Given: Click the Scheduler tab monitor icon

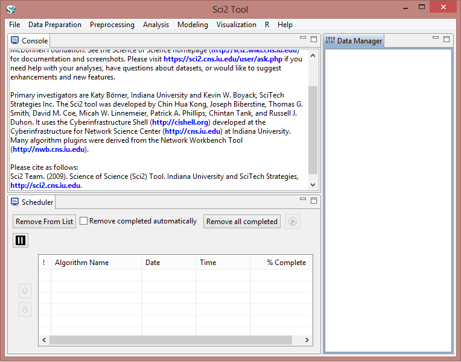Looking at the screenshot, I should (14, 202).
